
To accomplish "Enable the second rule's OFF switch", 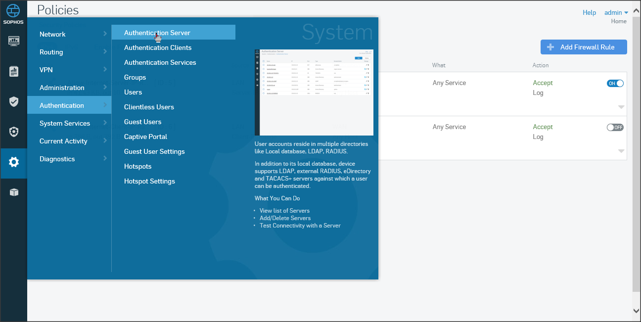I will [x=615, y=128].
